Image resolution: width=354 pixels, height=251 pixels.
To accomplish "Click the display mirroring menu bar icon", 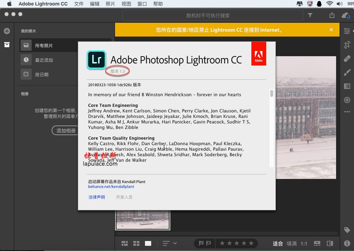I will pos(300,3).
